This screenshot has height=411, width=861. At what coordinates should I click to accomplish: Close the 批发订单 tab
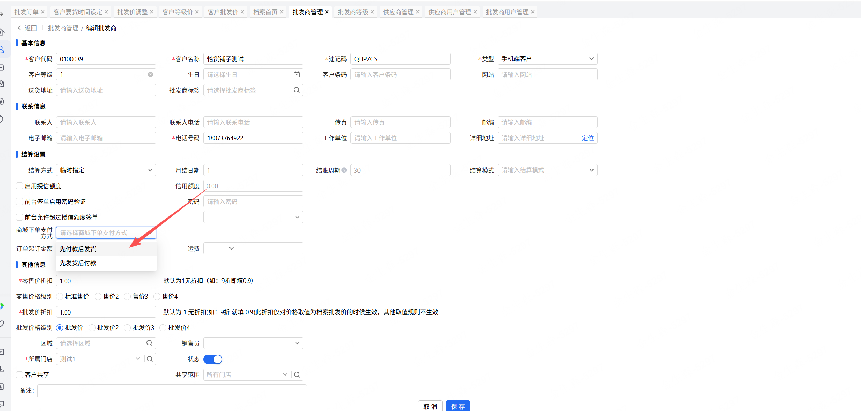pos(43,12)
